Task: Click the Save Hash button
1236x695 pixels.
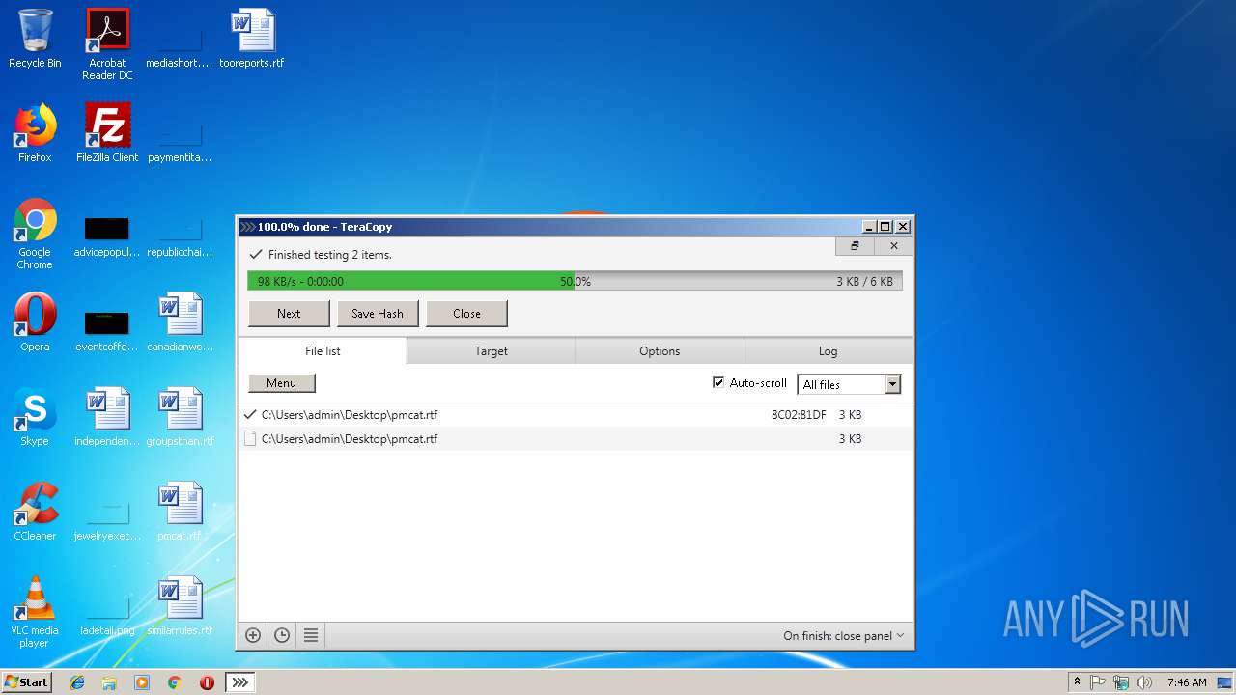Action: 378,314
